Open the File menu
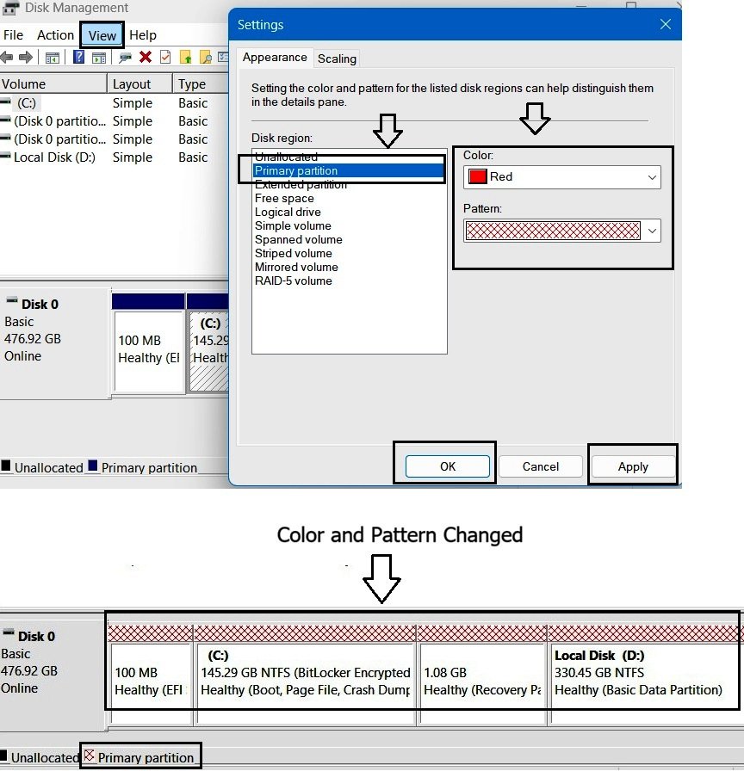 click(13, 35)
